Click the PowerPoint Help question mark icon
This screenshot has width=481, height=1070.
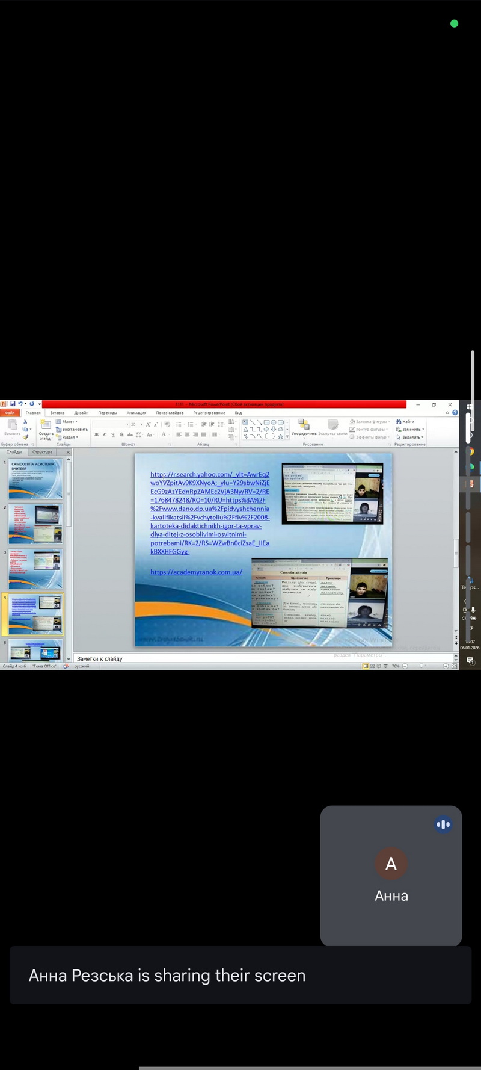pos(455,413)
